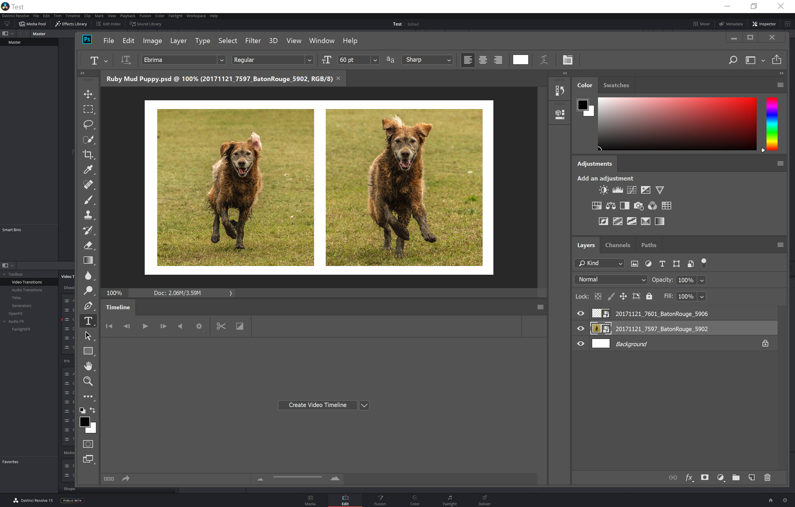This screenshot has height=507, width=795.
Task: Click split at playhead scissors icon
Action: pos(221,326)
